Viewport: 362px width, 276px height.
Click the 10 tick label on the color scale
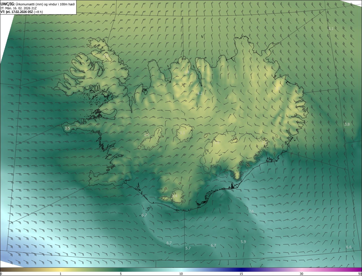point(181,274)
